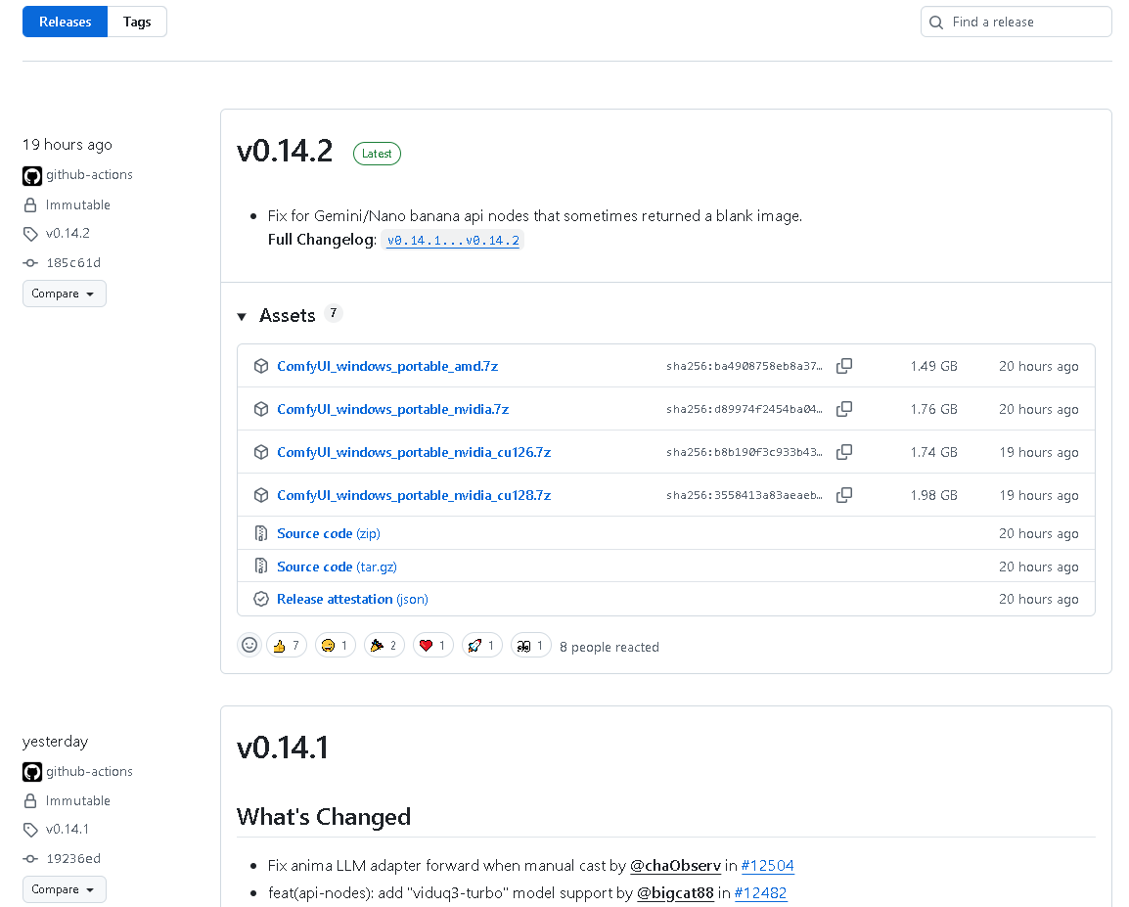Open github-actions profile for v0.14.2
1129x907 pixels.
pyautogui.click(x=89, y=175)
